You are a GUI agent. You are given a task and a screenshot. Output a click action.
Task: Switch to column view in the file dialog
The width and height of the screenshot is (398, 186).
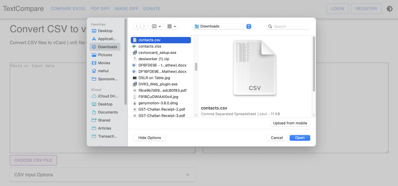click(x=156, y=26)
